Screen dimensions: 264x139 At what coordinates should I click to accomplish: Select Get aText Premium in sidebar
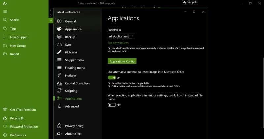[23, 110]
